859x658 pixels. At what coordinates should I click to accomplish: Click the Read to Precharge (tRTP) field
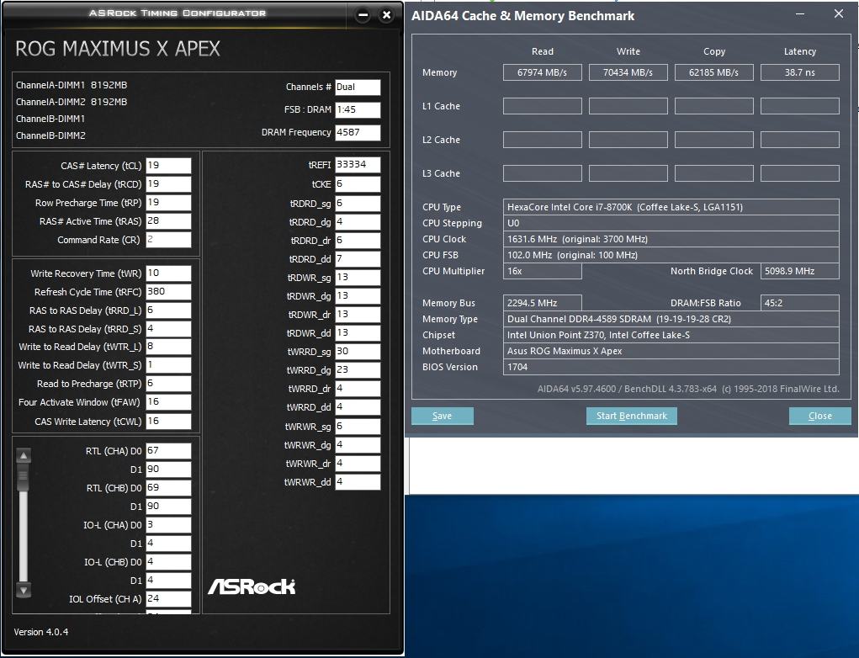point(169,384)
